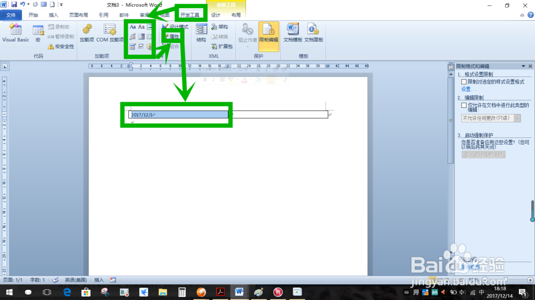Minimize the ribbon with the caret icon
The height and width of the screenshot is (300, 535).
coord(522,15)
